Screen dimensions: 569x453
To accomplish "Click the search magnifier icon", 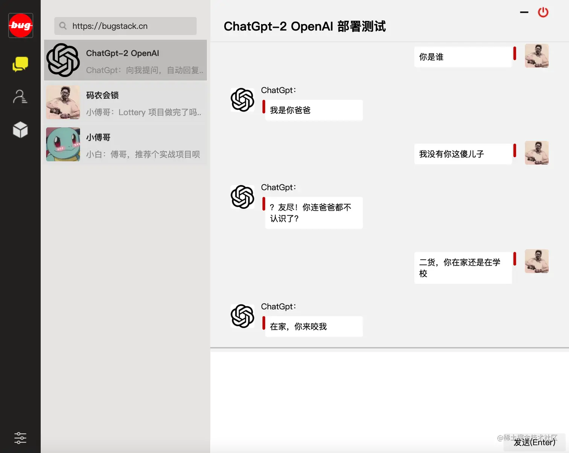I will (x=63, y=26).
